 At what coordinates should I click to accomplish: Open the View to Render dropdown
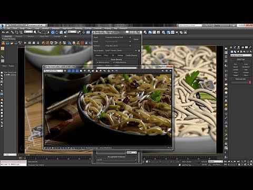(x=121, y=51)
